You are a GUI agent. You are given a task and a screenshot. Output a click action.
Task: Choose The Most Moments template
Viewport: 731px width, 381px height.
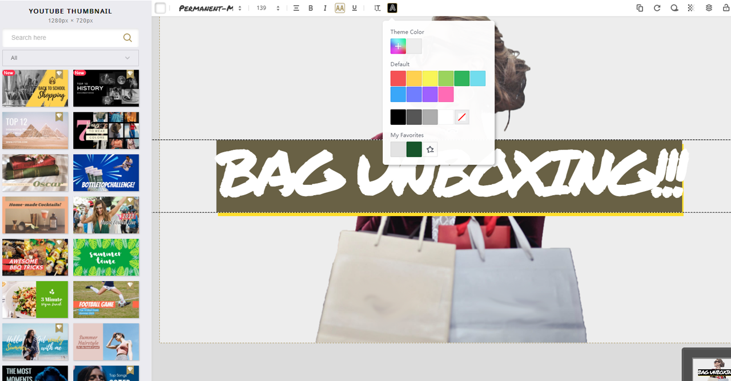[x=35, y=373]
